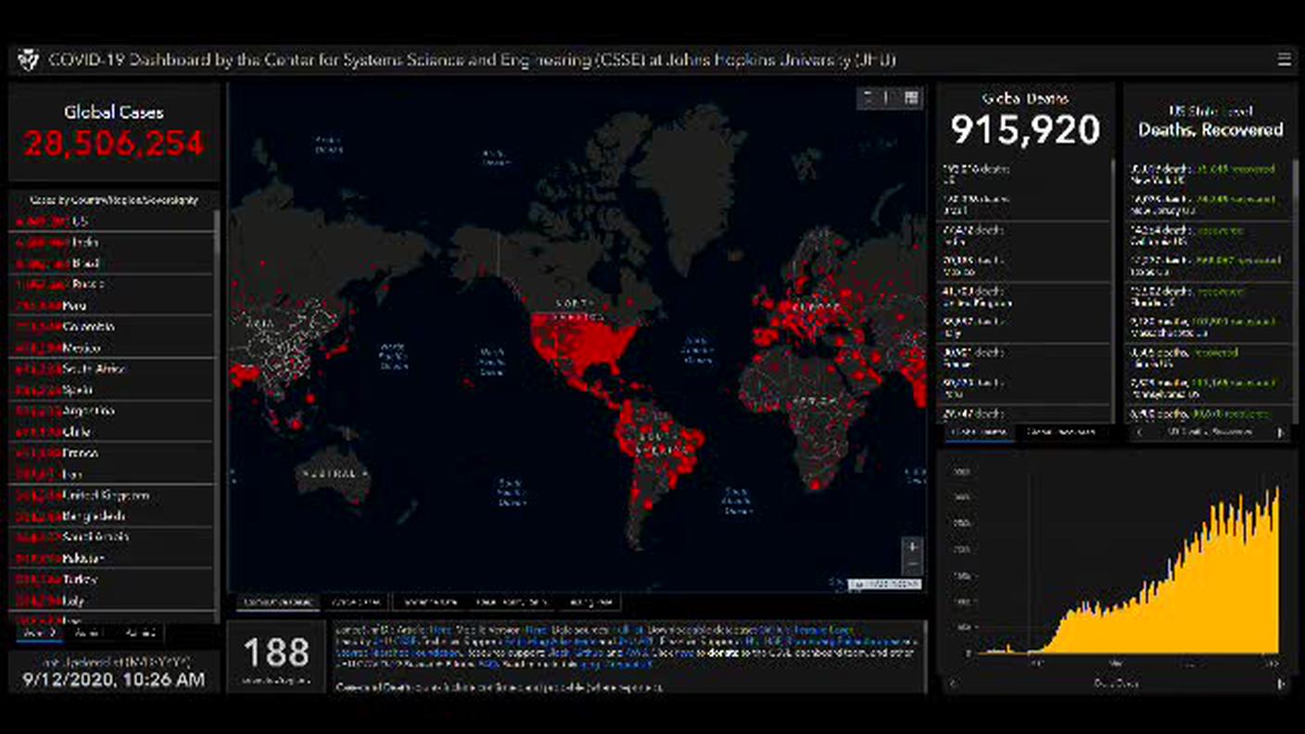Select Peru in the cases list

pos(112,306)
